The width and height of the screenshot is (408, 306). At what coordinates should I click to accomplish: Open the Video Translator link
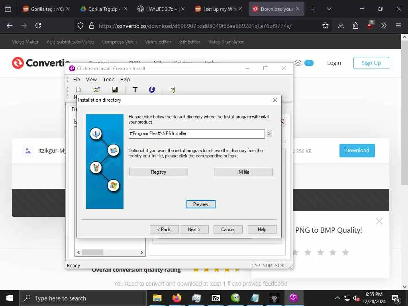pyautogui.click(x=226, y=41)
